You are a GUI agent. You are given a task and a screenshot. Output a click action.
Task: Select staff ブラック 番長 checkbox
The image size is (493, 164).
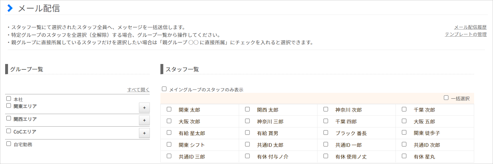click(326, 133)
